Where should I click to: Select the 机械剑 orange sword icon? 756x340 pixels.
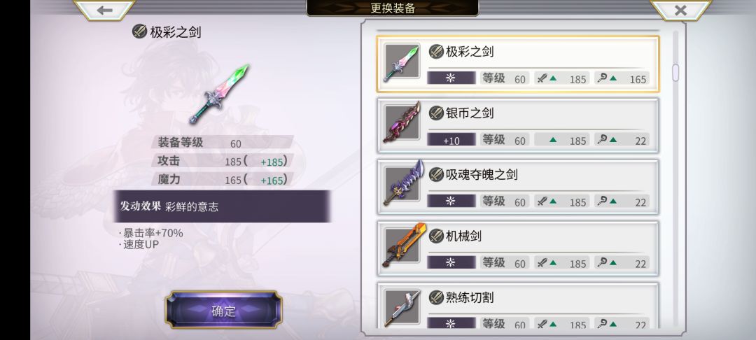pyautogui.click(x=402, y=247)
